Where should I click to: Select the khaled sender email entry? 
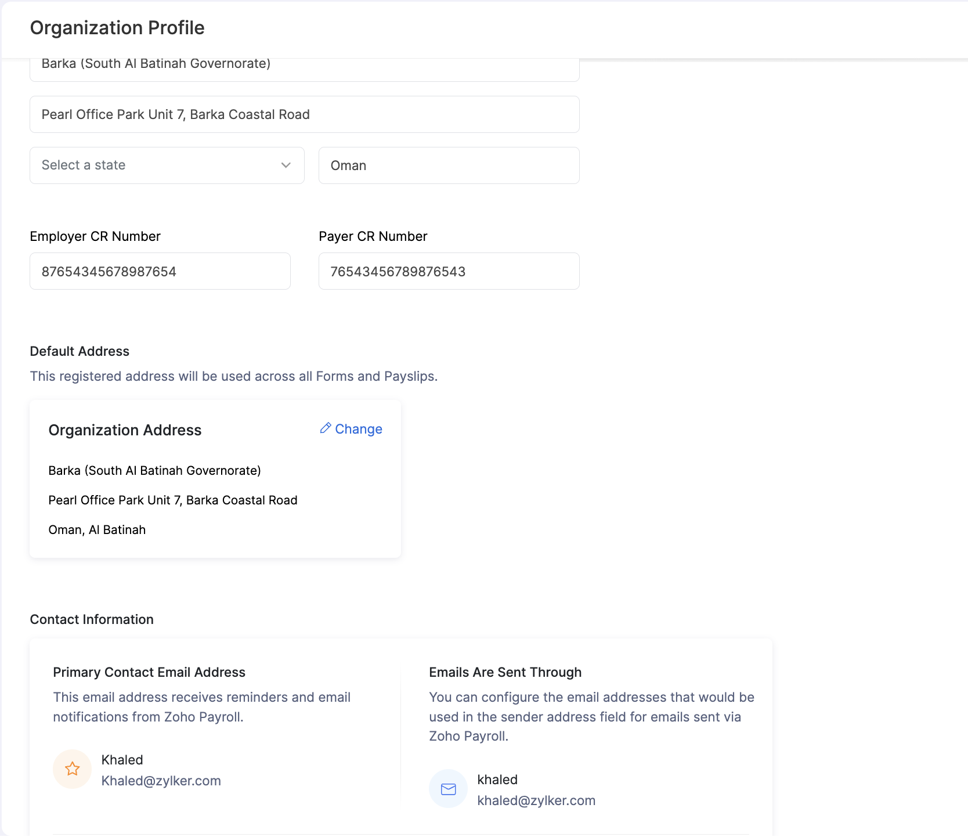pyautogui.click(x=536, y=789)
